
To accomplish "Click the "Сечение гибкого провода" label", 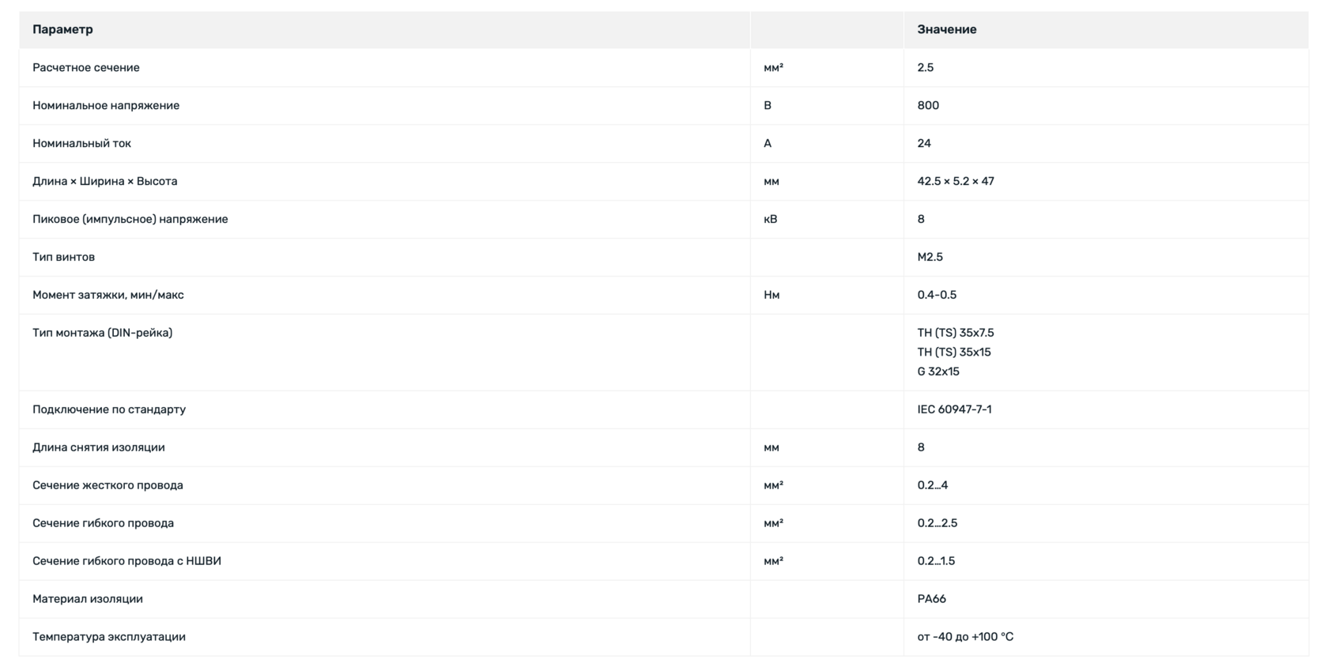I will click(103, 523).
